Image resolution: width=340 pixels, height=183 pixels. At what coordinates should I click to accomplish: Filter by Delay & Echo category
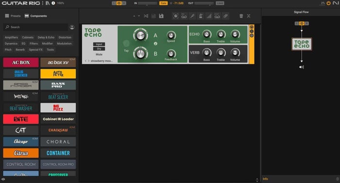[x=46, y=37]
